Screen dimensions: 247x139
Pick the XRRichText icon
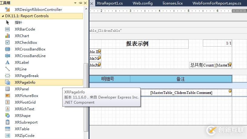(7, 109)
